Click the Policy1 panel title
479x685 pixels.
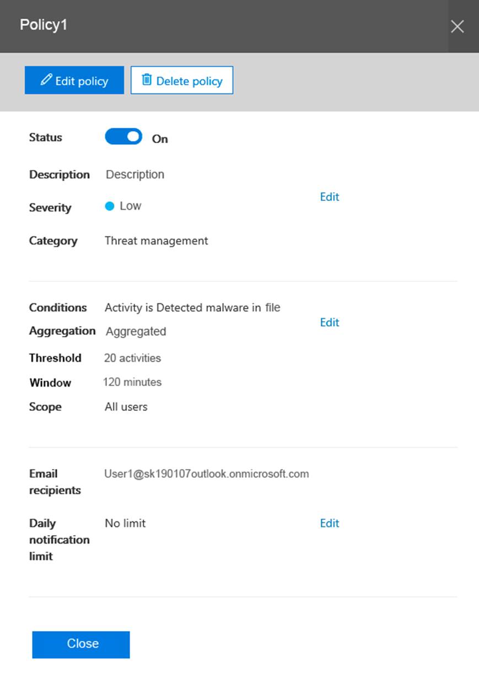[44, 25]
